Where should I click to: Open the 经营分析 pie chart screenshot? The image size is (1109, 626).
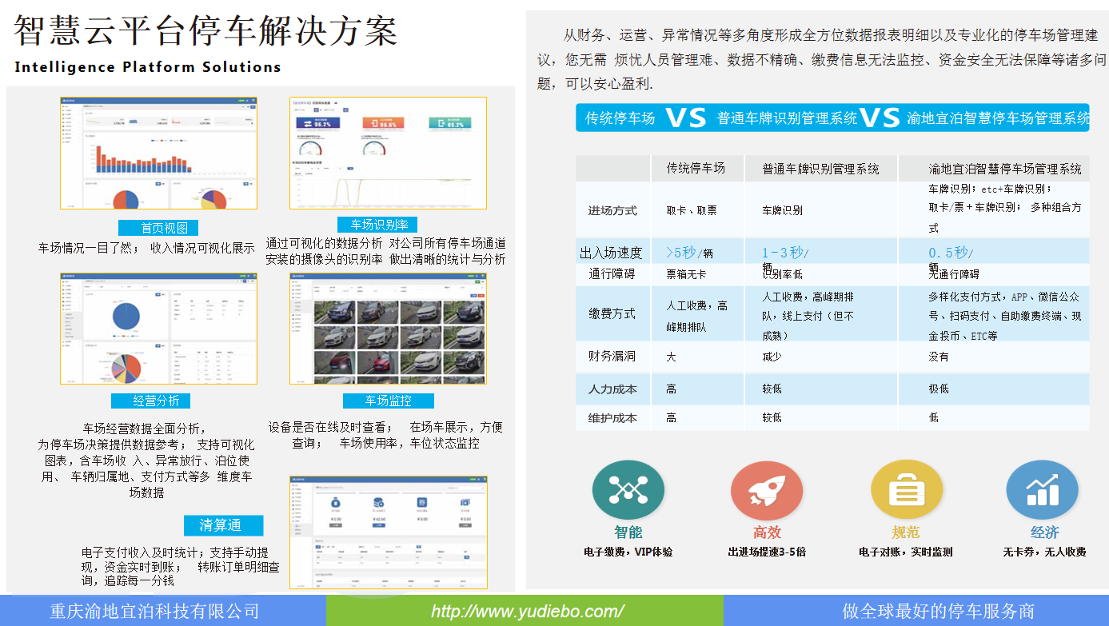click(x=158, y=329)
